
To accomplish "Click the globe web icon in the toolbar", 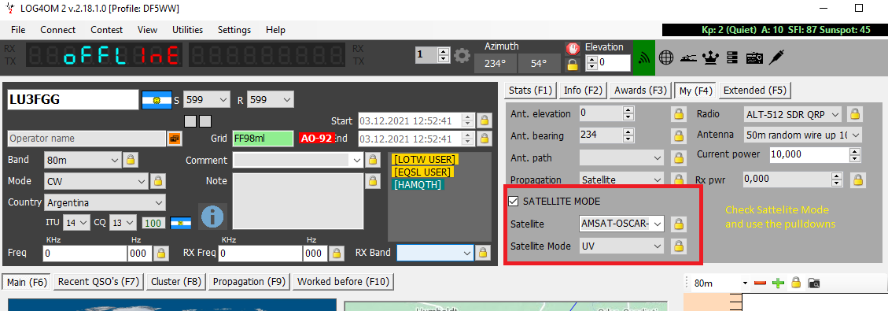I will [666, 57].
